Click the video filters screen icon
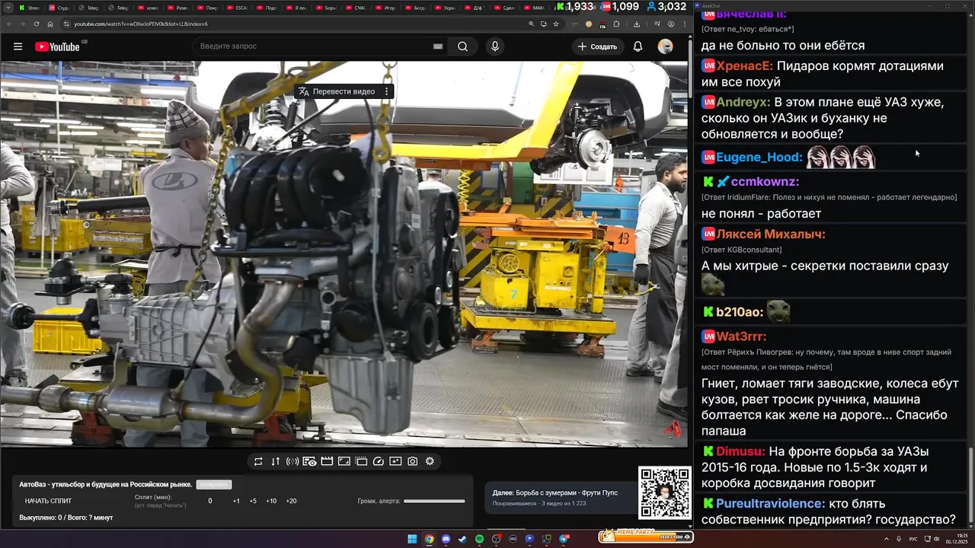The image size is (975, 548). click(x=395, y=461)
